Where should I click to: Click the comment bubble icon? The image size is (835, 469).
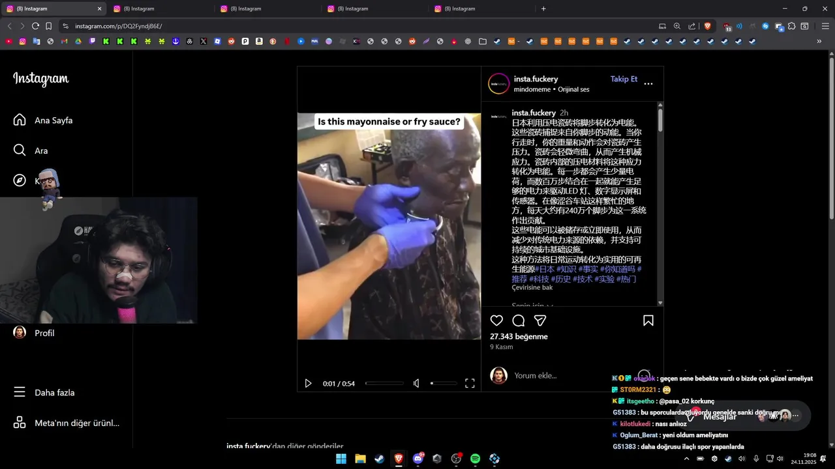pos(519,320)
